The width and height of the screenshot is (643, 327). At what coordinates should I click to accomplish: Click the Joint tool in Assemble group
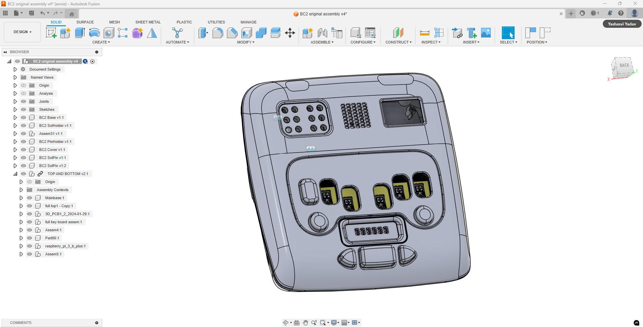tap(322, 33)
